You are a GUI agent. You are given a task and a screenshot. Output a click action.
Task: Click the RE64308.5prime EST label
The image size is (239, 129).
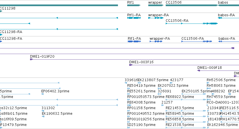click(x=141, y=102)
